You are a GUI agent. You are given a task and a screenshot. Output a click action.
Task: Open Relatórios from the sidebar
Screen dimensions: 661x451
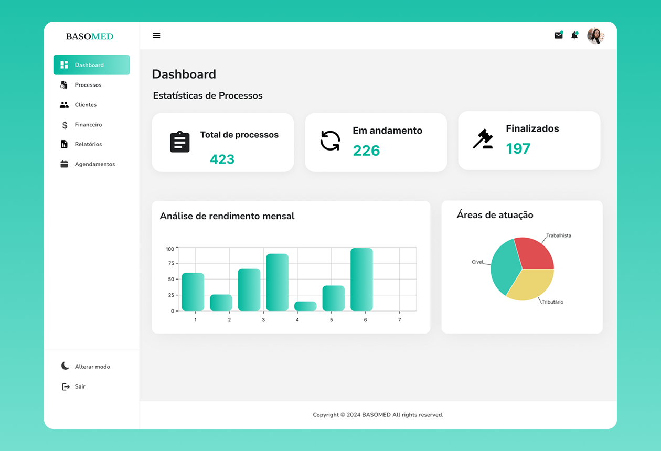tap(88, 144)
